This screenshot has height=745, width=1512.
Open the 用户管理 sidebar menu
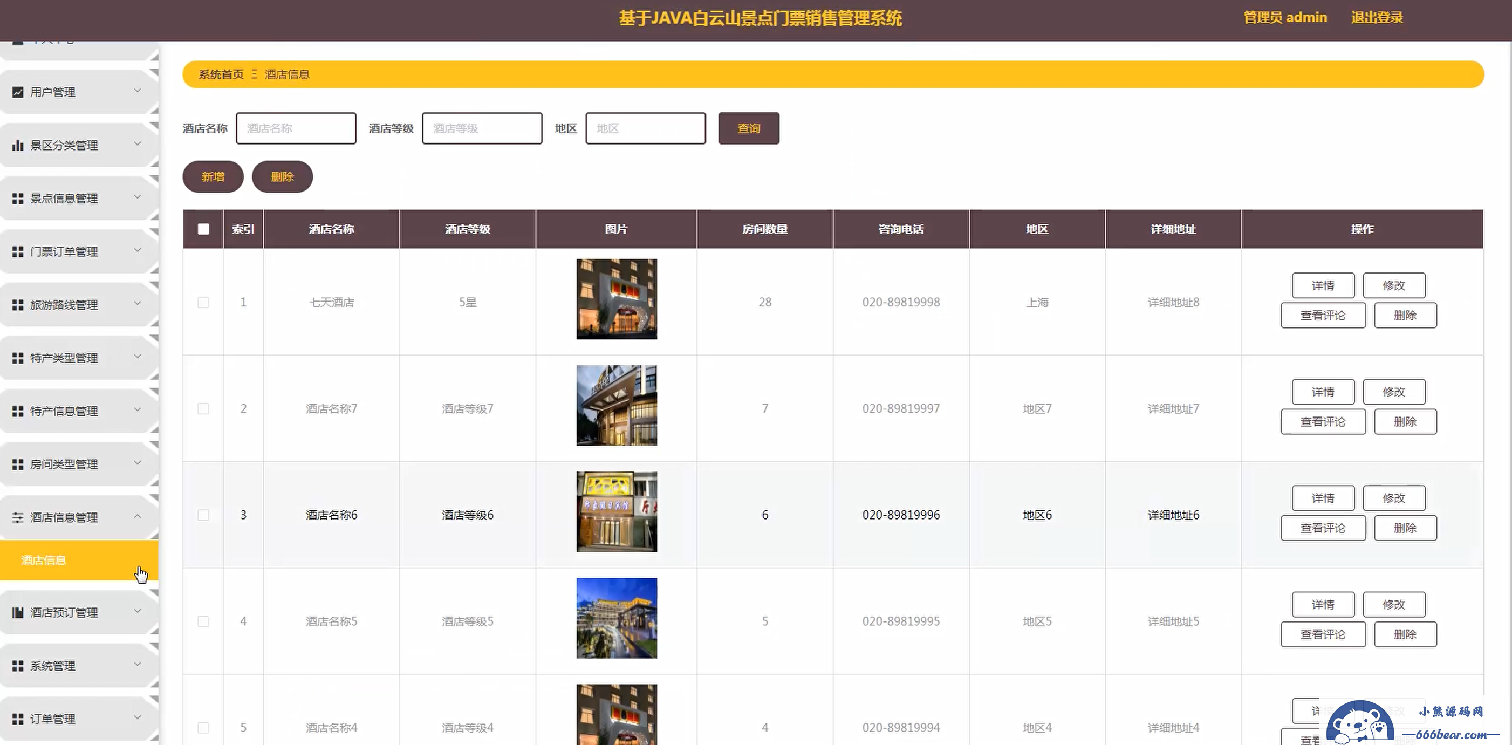click(79, 92)
